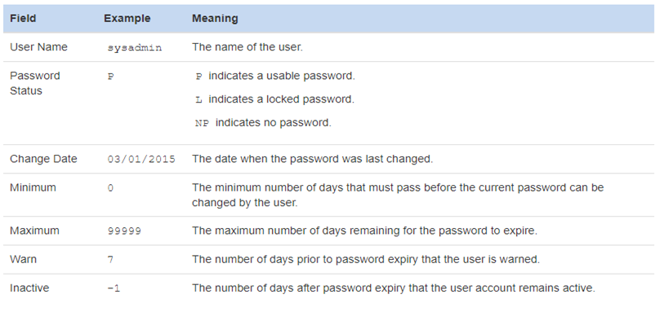Click the 03/01/2015 example date
The image size is (660, 312).
[x=141, y=160]
